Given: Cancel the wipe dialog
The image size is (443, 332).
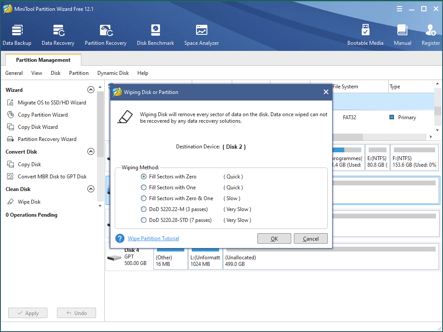Looking at the screenshot, I should (x=311, y=238).
